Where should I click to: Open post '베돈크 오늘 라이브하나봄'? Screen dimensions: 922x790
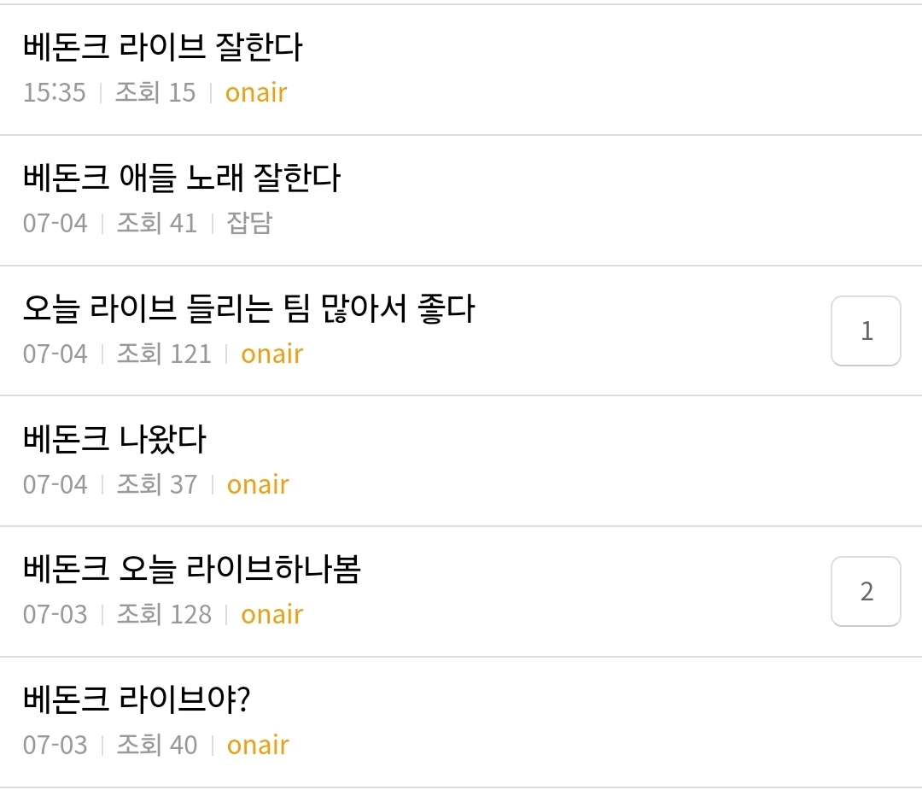pyautogui.click(x=191, y=570)
